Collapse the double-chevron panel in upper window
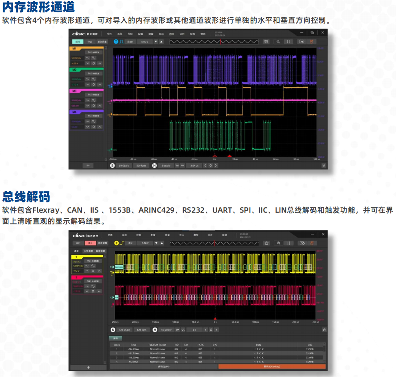Image resolution: width=396 pixels, height=377 pixels. pos(324,165)
